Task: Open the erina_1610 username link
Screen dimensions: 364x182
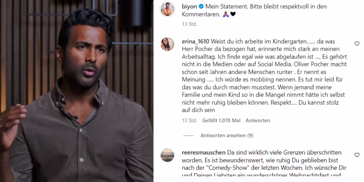Action: [195, 42]
